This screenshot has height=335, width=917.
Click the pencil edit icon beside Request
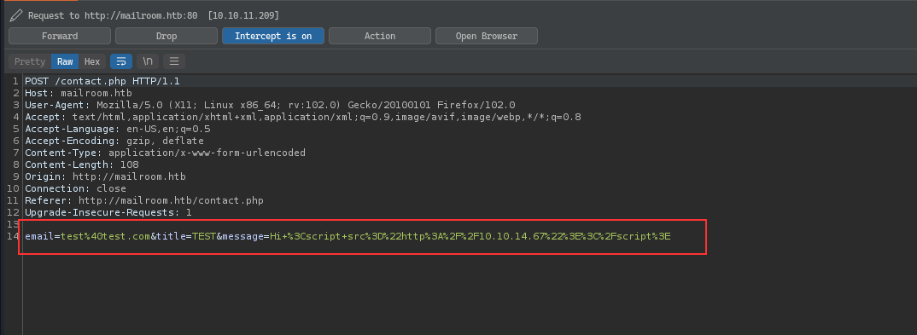click(x=15, y=15)
